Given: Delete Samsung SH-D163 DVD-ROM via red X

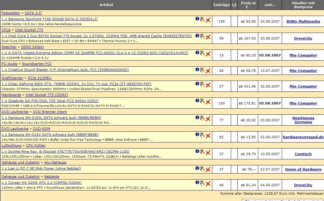Looking at the screenshot, I should 208,136.
